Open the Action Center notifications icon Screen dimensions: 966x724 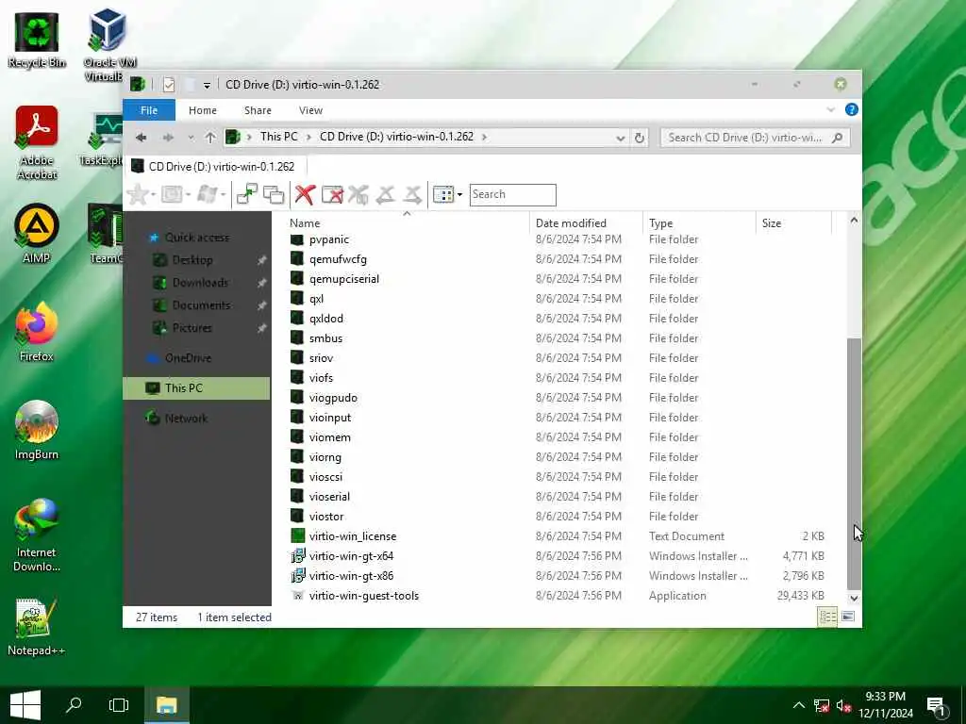coord(937,706)
